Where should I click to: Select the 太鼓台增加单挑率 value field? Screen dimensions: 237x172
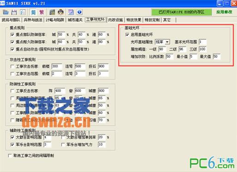102,137
